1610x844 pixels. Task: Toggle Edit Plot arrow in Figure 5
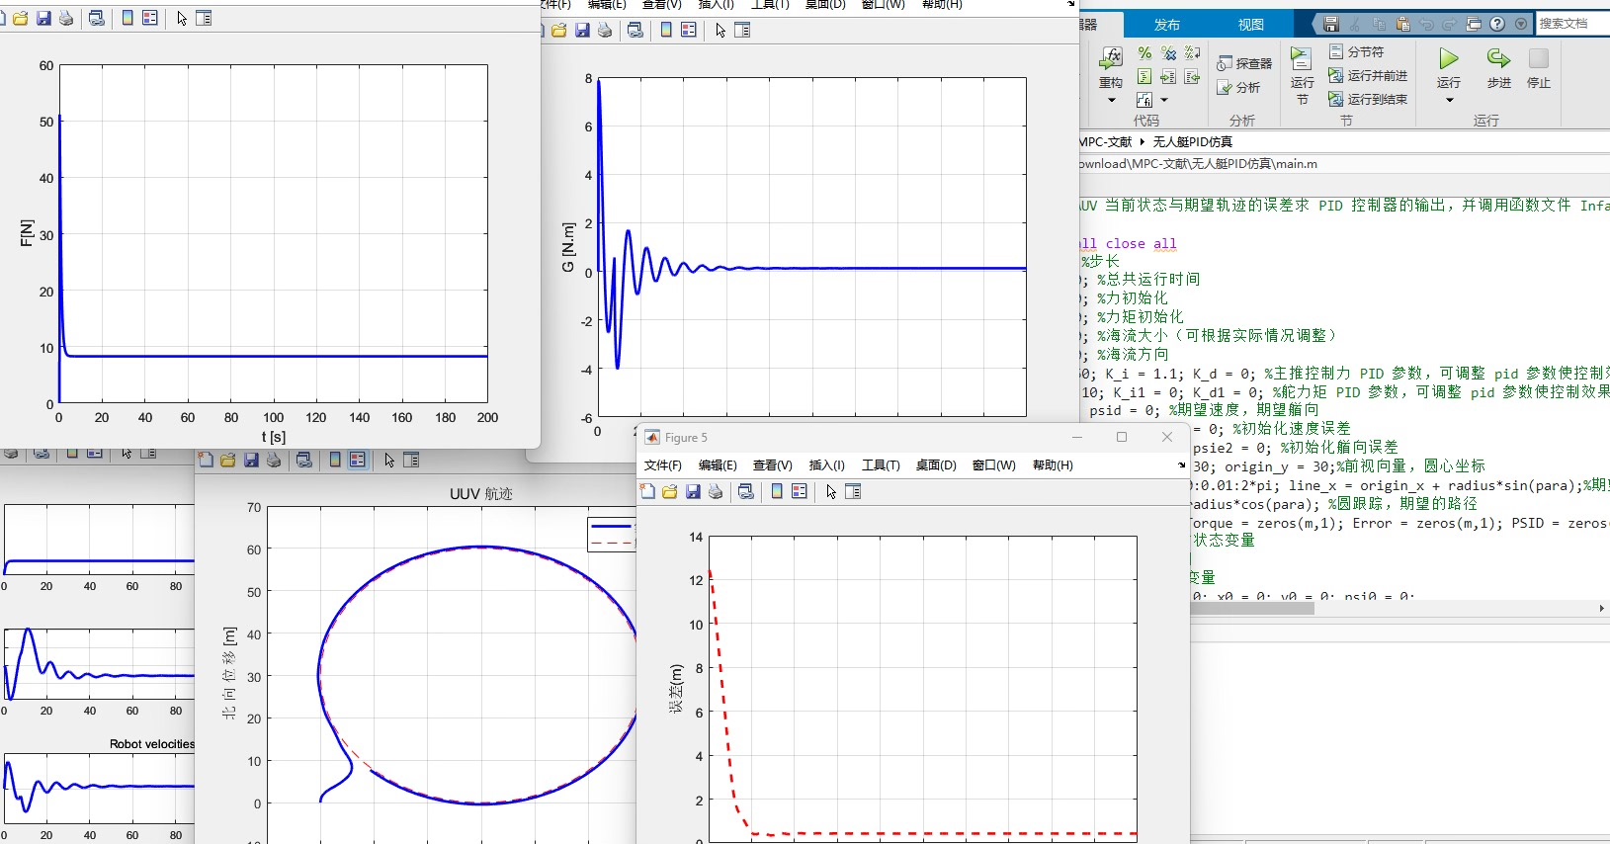coord(831,491)
